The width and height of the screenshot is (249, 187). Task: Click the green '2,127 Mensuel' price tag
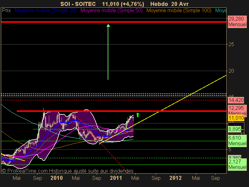tap(237, 165)
